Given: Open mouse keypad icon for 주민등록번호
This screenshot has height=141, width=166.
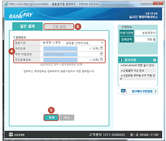Looking at the screenshot, I should pyautogui.click(x=101, y=60).
